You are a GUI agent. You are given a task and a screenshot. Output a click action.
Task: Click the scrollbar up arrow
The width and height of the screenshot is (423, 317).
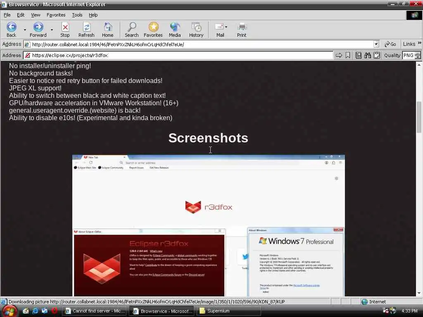(419, 65)
